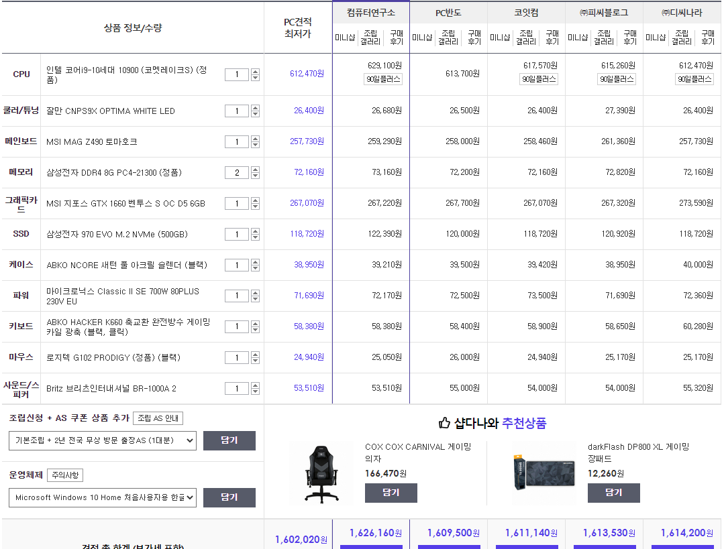Decrease quantity of 삼성전자 DDR4 8G memory
This screenshot has height=549, width=724.
[x=256, y=176]
